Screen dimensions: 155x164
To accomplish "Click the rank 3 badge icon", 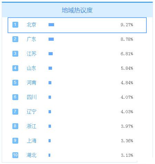I will tap(15, 54).
